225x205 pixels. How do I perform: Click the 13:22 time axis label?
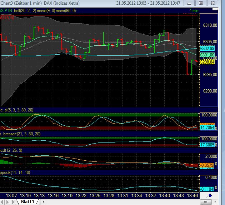(x=81, y=196)
